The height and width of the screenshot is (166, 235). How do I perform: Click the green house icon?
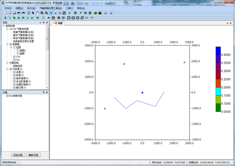(38, 18)
